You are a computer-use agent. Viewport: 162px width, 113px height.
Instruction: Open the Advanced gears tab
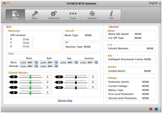54,15
